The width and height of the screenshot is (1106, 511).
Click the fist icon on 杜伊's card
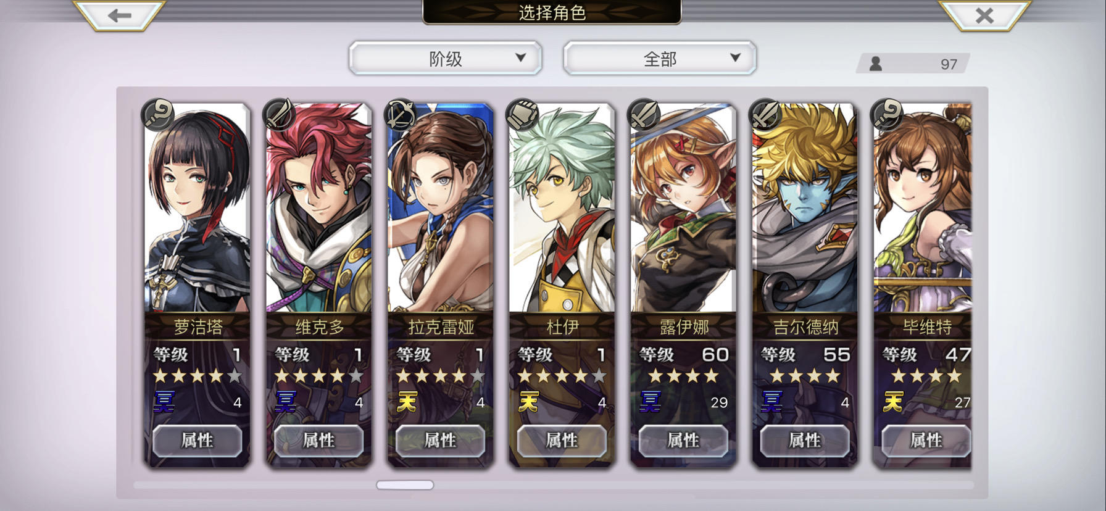tap(522, 114)
